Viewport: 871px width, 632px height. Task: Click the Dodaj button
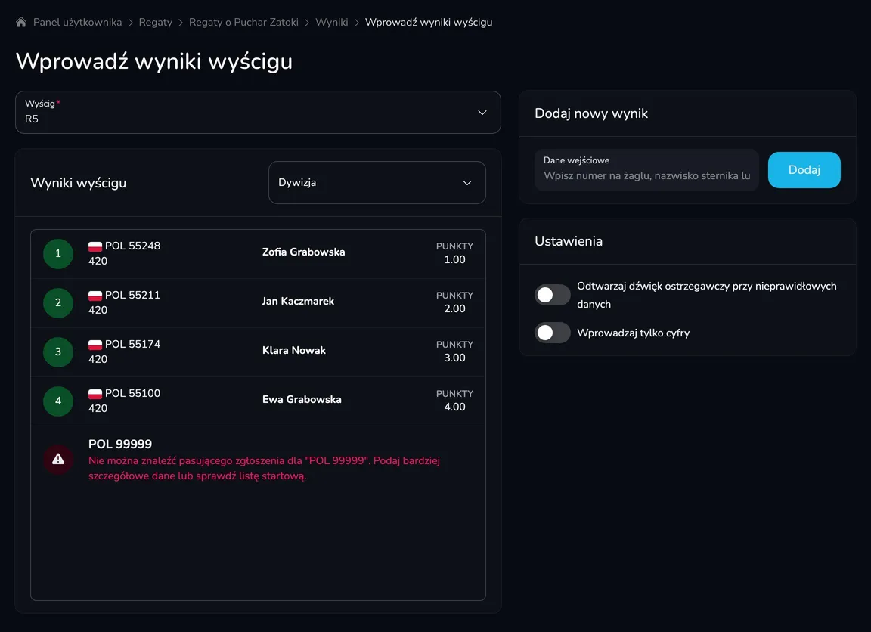click(x=804, y=170)
